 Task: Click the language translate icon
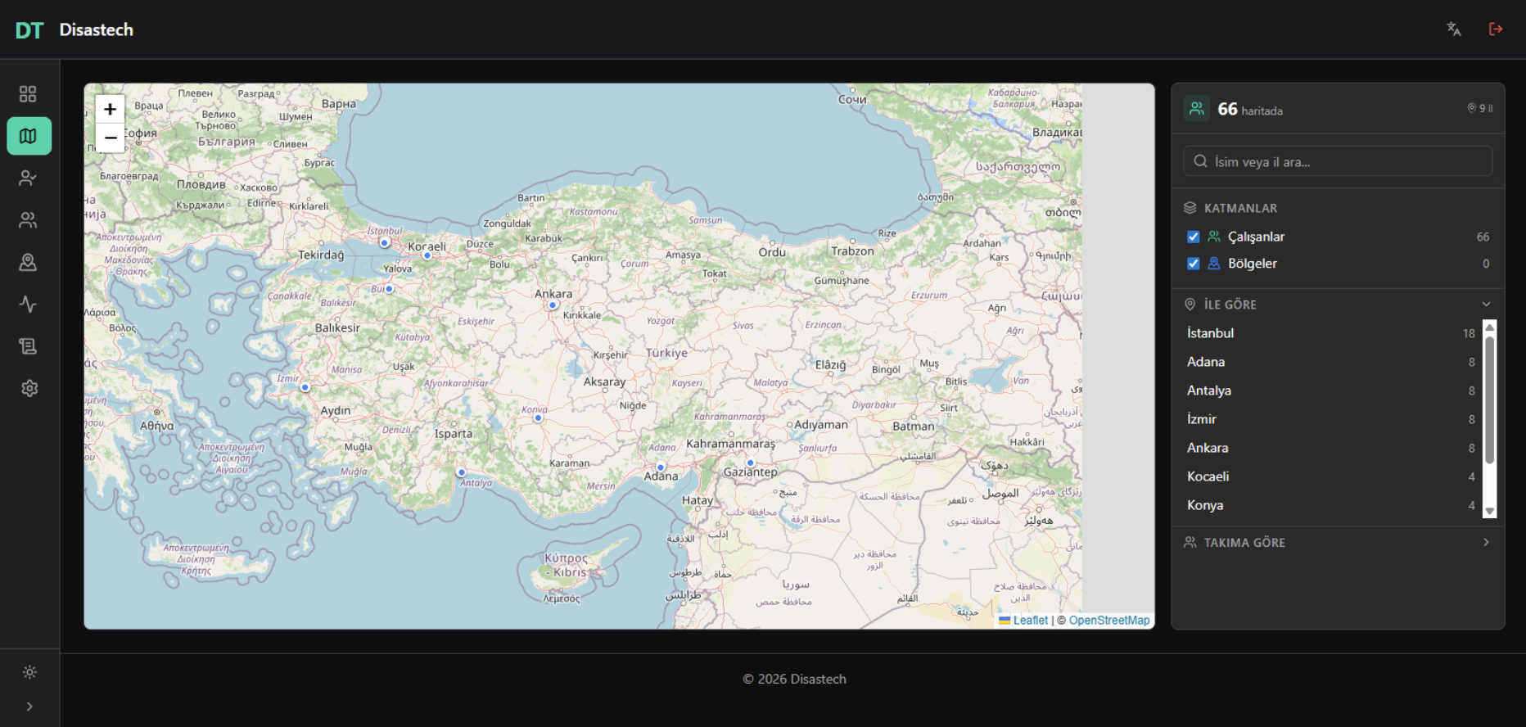pyautogui.click(x=1454, y=29)
